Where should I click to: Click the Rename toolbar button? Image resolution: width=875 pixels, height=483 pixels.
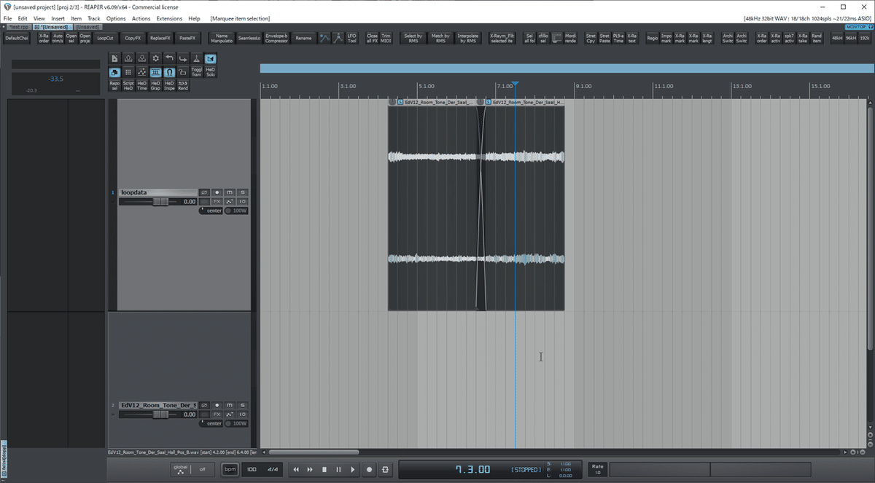tap(303, 37)
